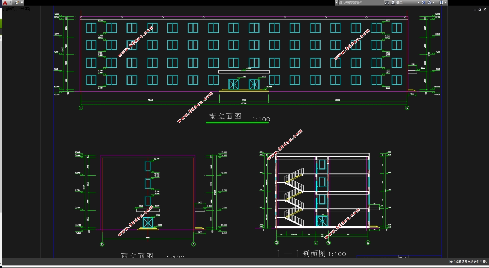Open the 俯视 view control menu
The height and width of the screenshot is (268, 489).
tap(11, 9)
